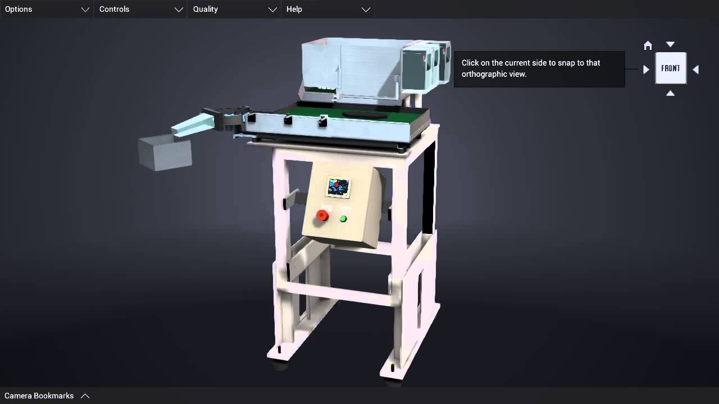Click the green button on the control panel
The image size is (719, 404).
[x=343, y=219]
